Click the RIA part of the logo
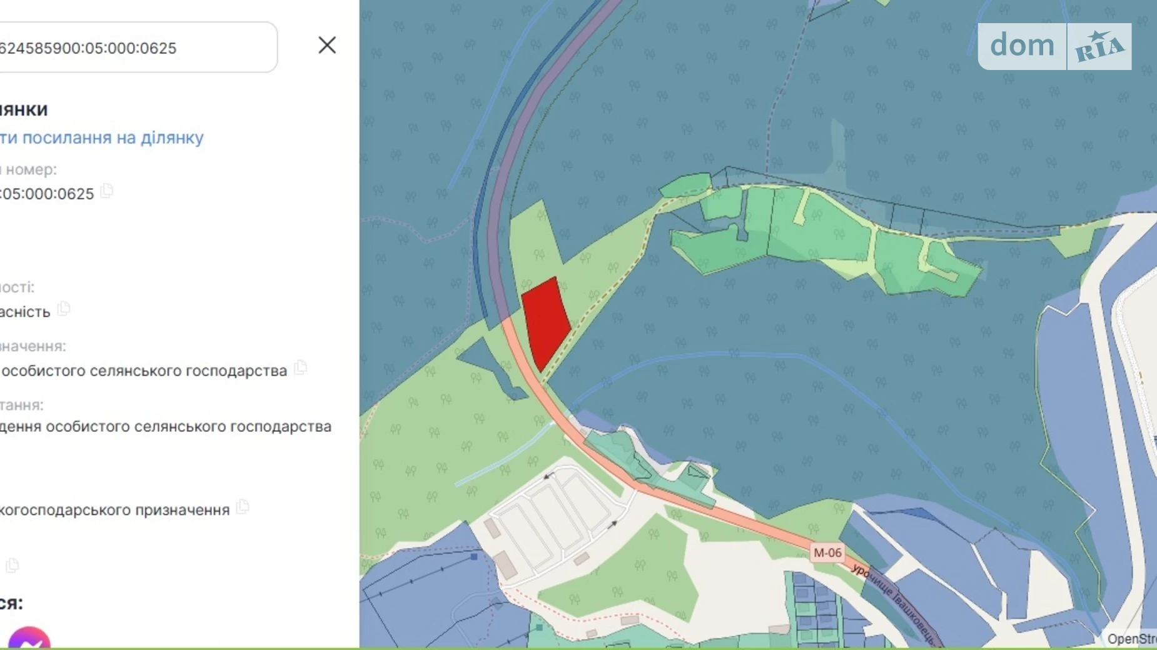1157x650 pixels. pos(1099,47)
